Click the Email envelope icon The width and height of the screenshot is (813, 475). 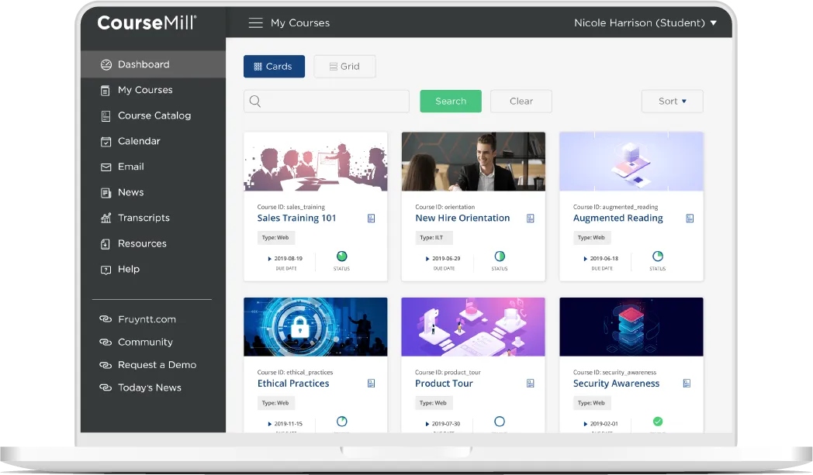point(106,167)
